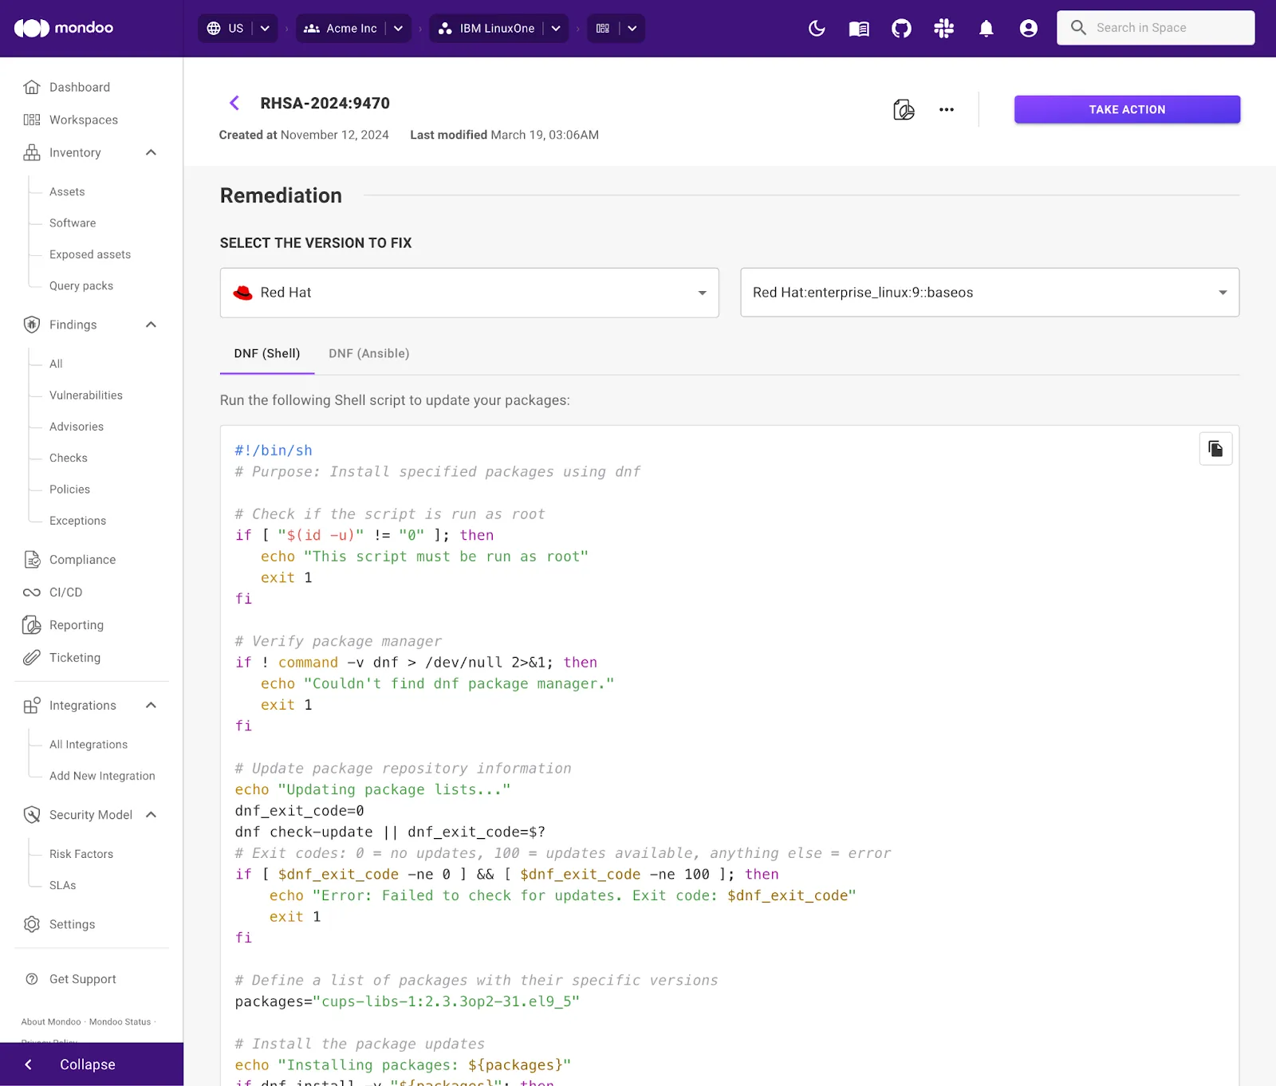Open the About Mondoo link

(x=51, y=1021)
